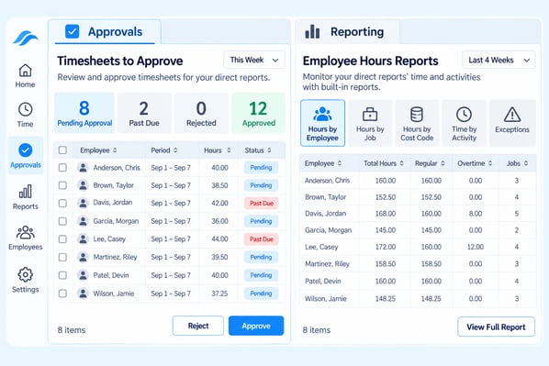Image resolution: width=549 pixels, height=366 pixels.
Task: Click the avatar icon for Martinez, Riley
Action: 83,257
